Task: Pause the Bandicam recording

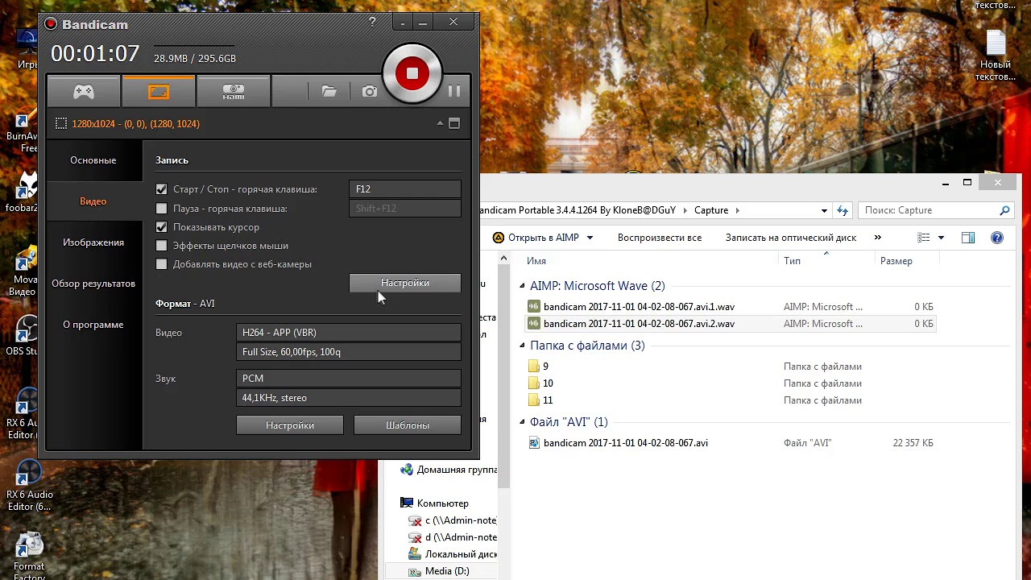Action: pos(454,91)
